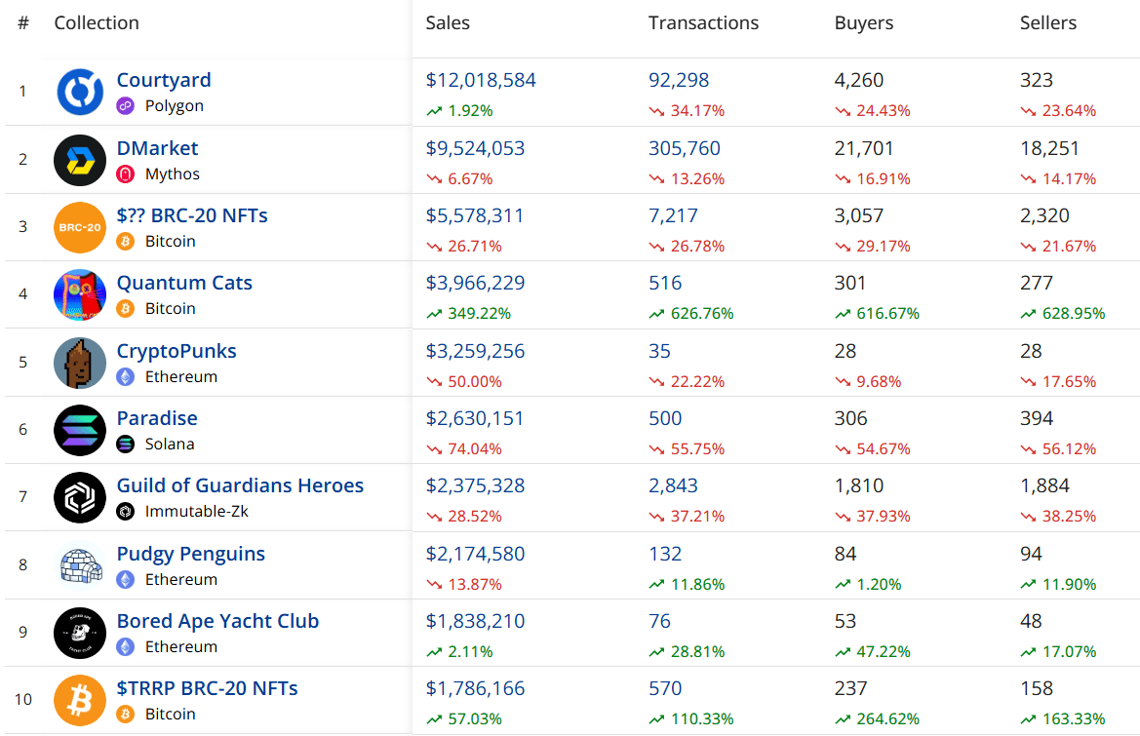Click the Courtyard collection logo
Viewport: 1140px width, 736px height.
click(80, 93)
